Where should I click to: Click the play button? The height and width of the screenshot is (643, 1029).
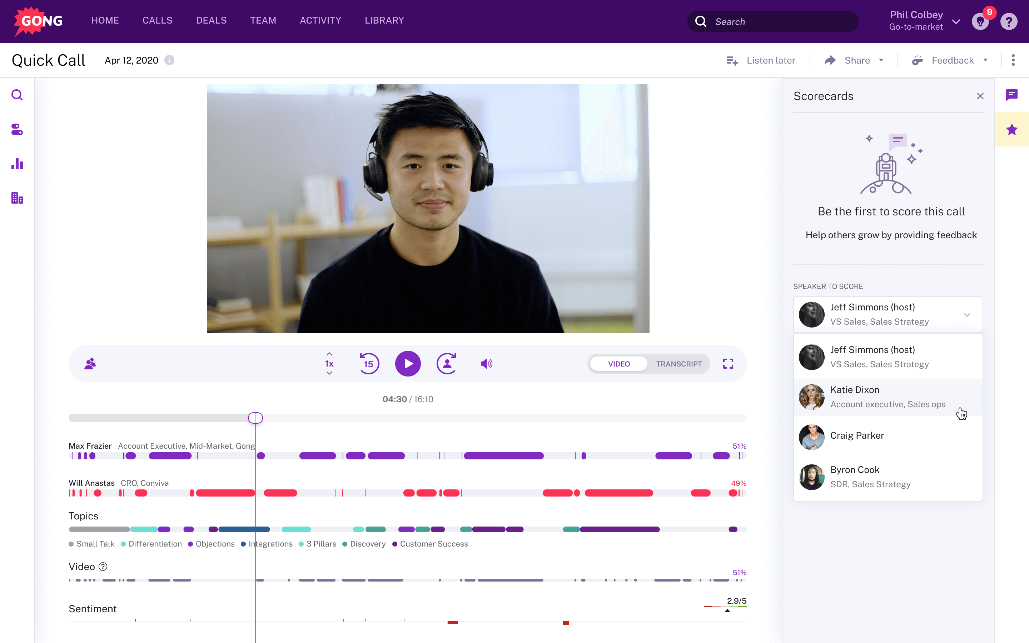pos(407,364)
